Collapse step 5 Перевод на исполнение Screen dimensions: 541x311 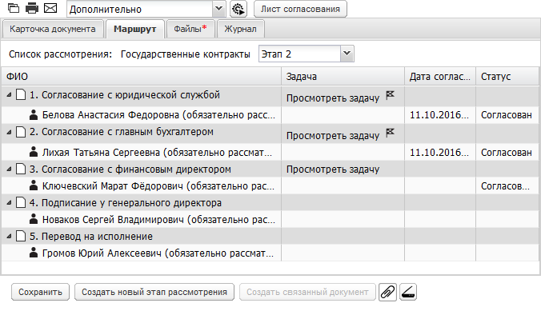click(9, 236)
